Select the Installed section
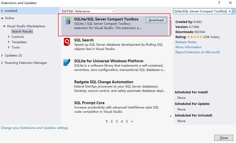This screenshot has width=236, height=144. point(11,11)
